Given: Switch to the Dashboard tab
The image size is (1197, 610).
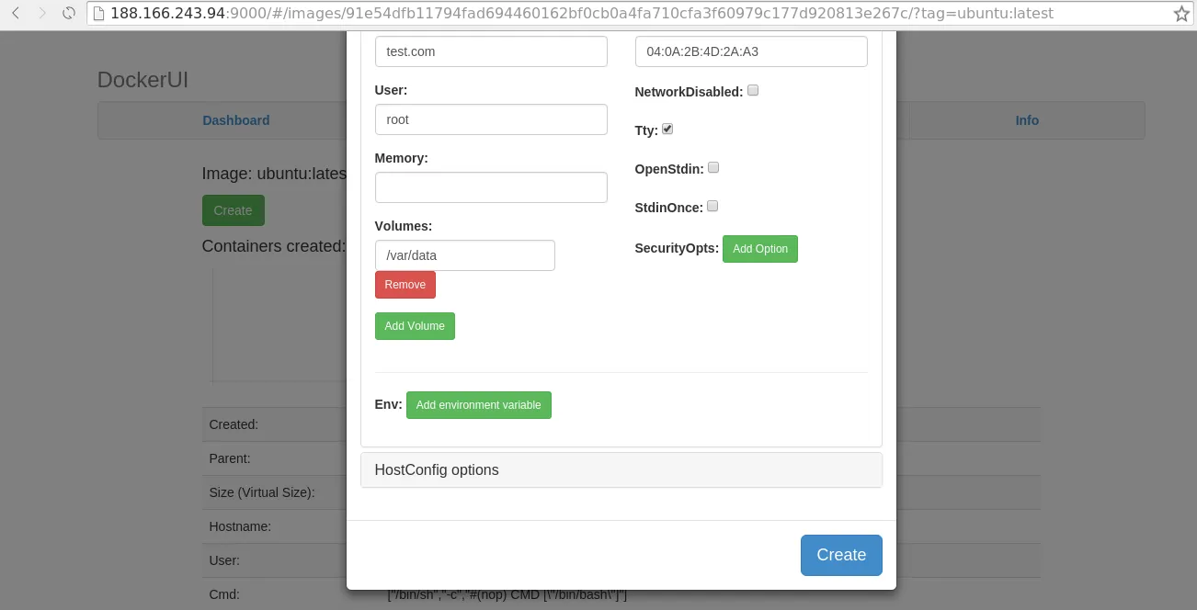Looking at the screenshot, I should 235,120.
